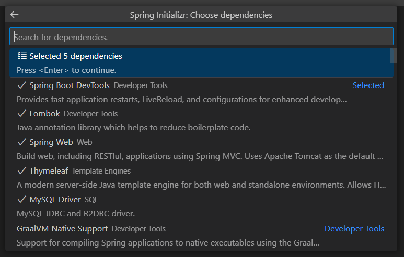Viewport: 404px width, 257px height.
Task: Add GraalVM Native Support dependency
Action: click(x=202, y=236)
